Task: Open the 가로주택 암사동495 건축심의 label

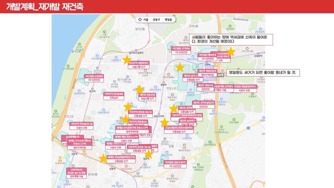Action: [114, 96]
